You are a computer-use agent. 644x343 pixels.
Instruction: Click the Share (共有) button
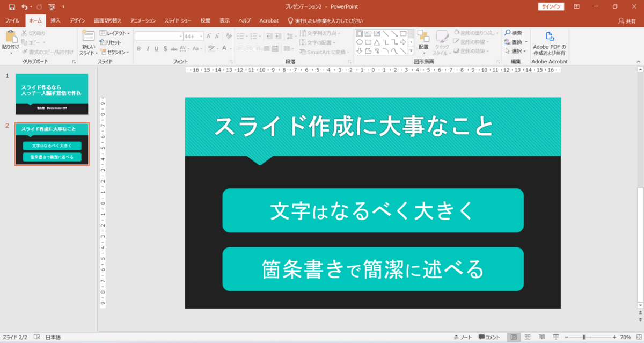(627, 20)
